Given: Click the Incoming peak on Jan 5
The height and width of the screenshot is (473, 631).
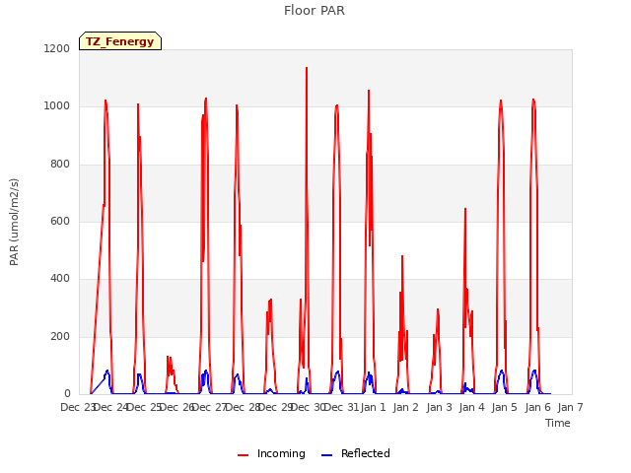Looking at the screenshot, I should pos(501,101).
